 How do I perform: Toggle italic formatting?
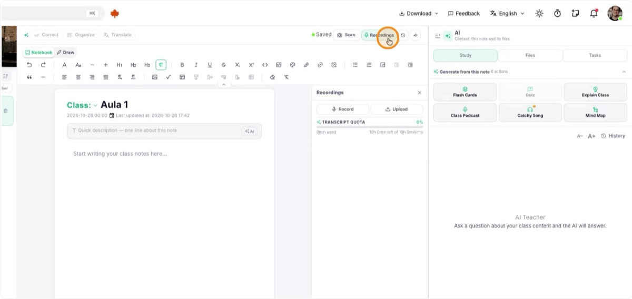pos(196,65)
